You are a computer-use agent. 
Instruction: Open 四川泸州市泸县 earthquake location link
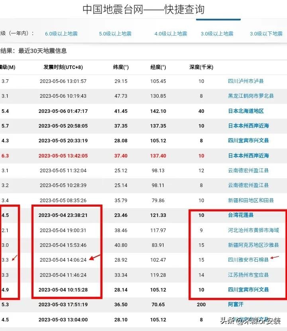click(x=246, y=81)
